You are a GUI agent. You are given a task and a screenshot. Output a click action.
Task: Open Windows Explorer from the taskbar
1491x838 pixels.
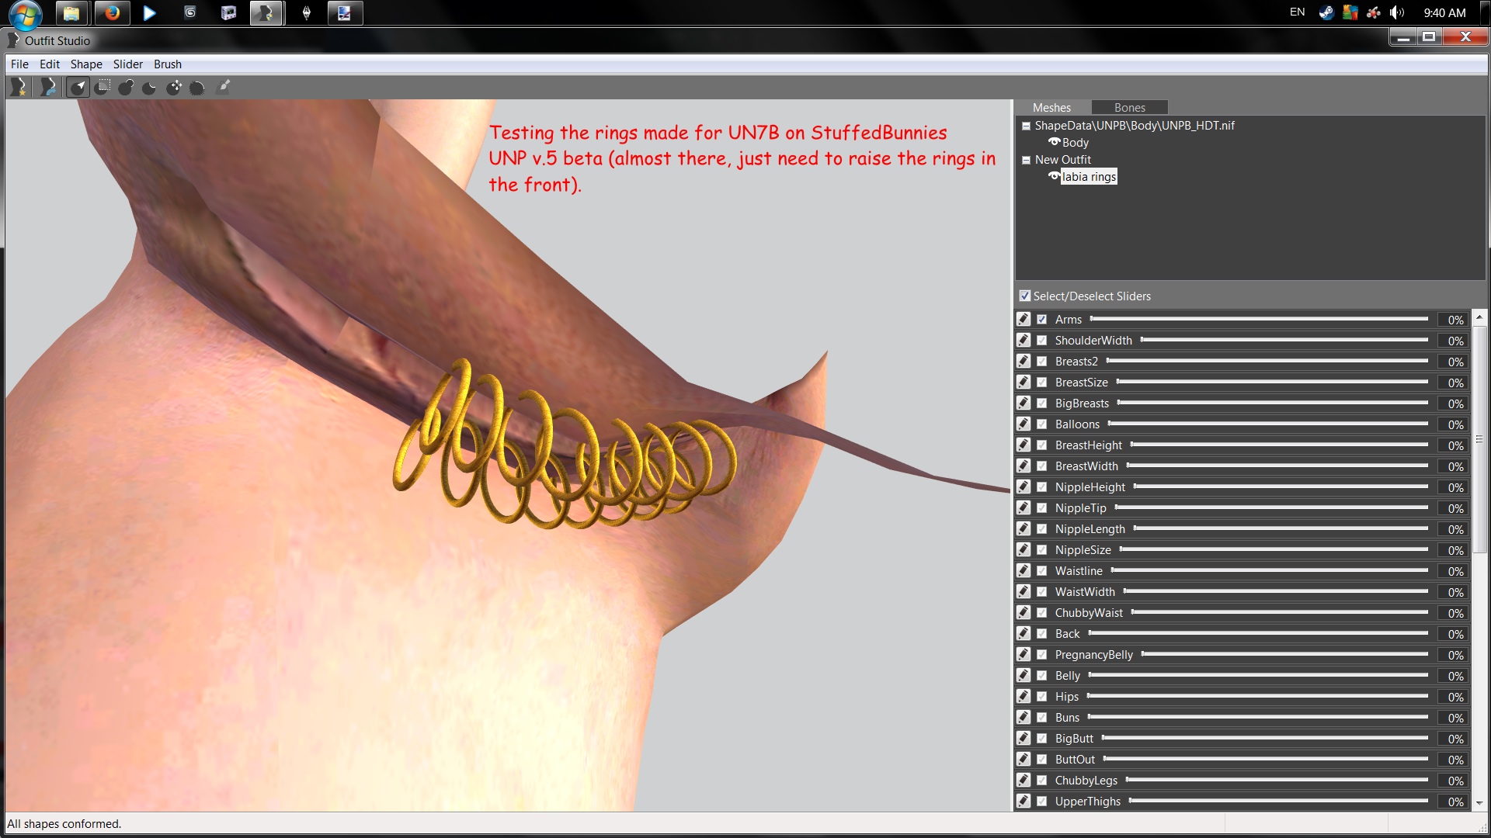[71, 13]
